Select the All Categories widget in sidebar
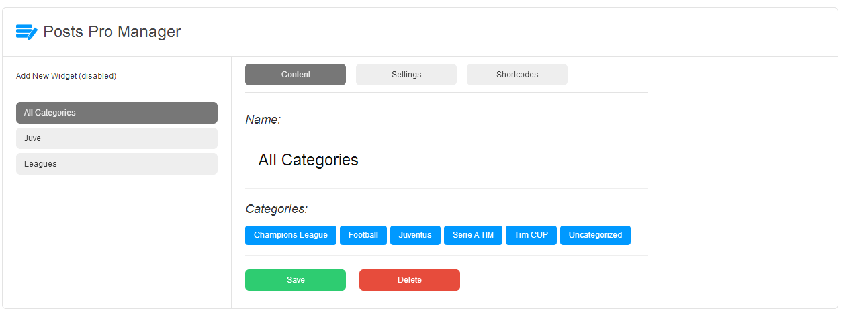The height and width of the screenshot is (319, 853). click(117, 113)
